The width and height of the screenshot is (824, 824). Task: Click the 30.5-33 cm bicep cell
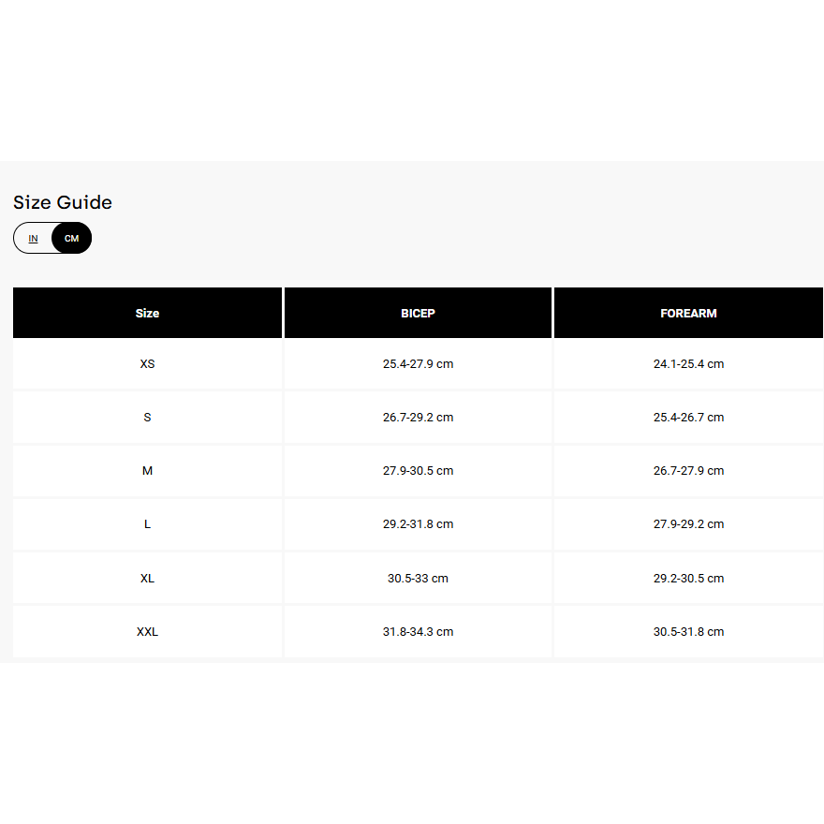[x=418, y=579]
